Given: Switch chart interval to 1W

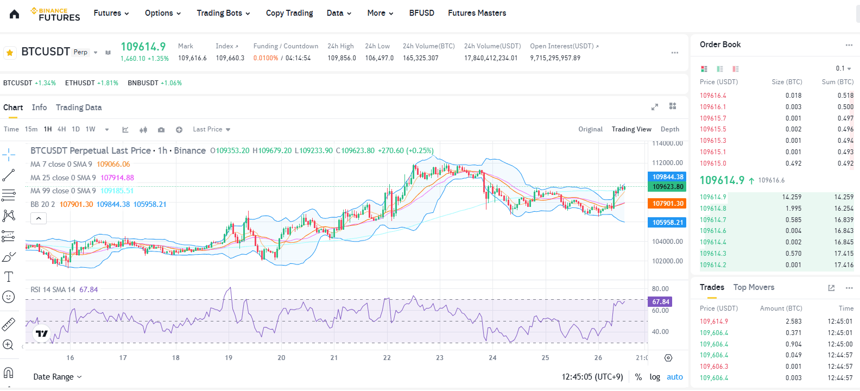Looking at the screenshot, I should [x=90, y=129].
